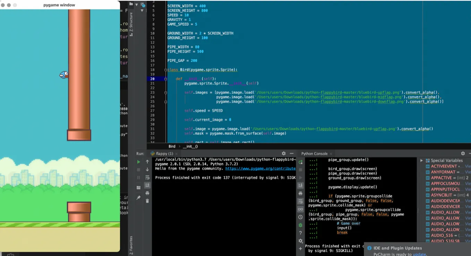Click the print icon in Run panel

(x=147, y=193)
